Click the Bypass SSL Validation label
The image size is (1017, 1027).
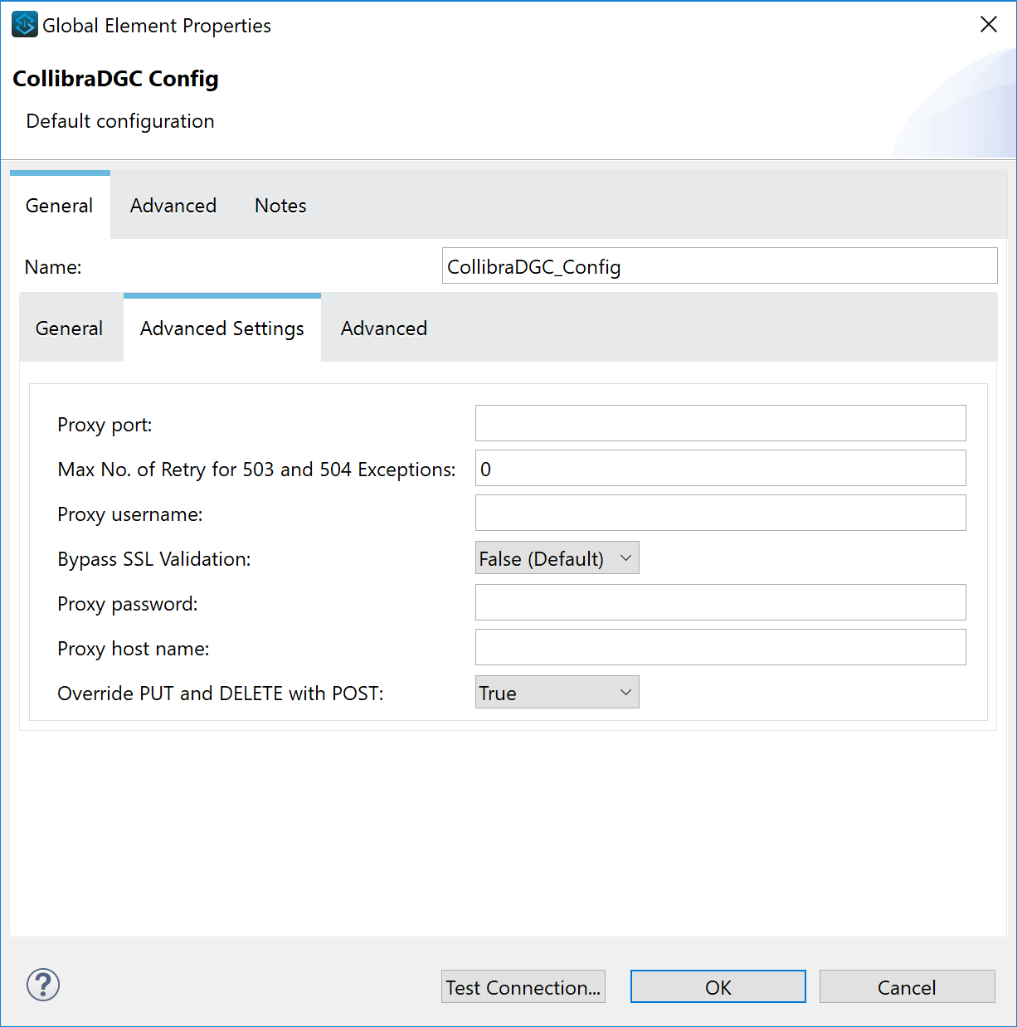tap(154, 559)
